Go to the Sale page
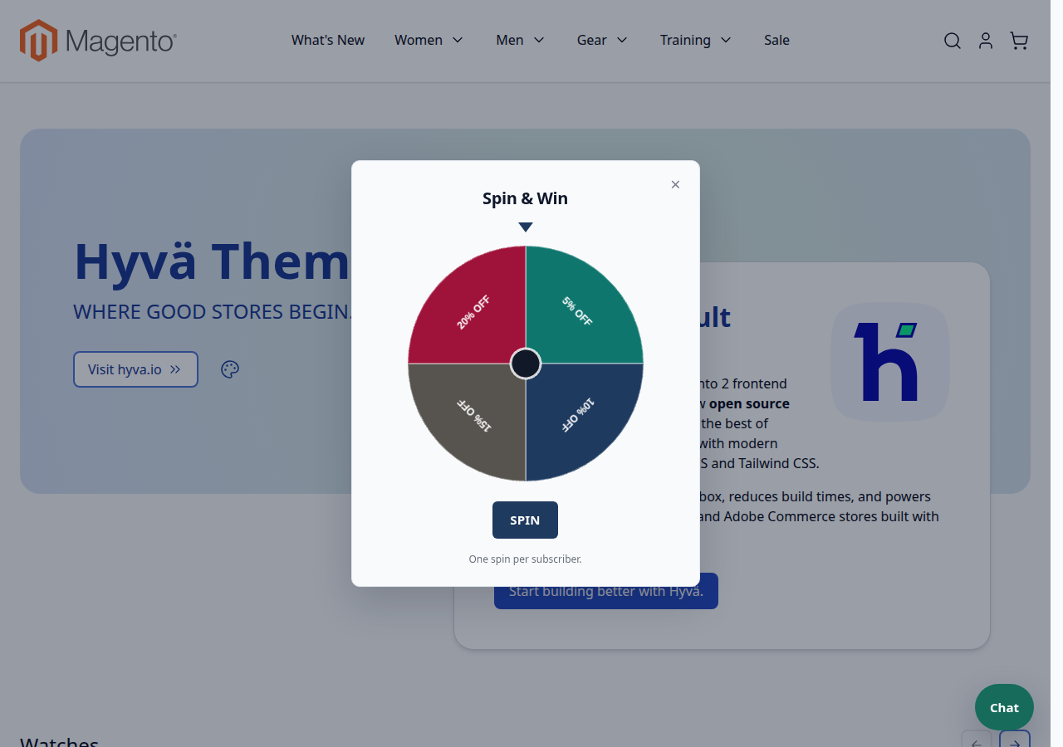 point(776,40)
